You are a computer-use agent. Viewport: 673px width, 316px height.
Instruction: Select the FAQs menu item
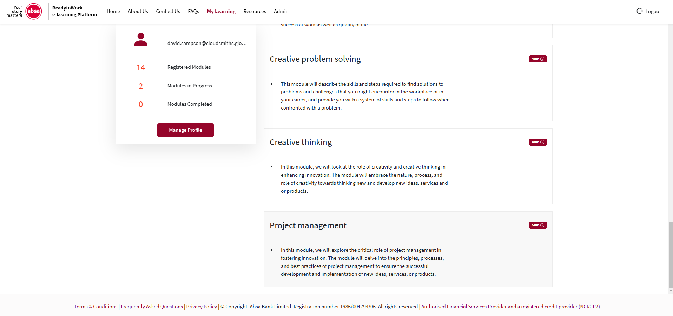[193, 11]
